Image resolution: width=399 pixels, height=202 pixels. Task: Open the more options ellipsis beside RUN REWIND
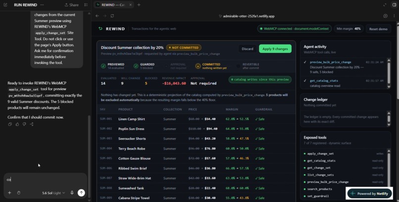click(42, 5)
